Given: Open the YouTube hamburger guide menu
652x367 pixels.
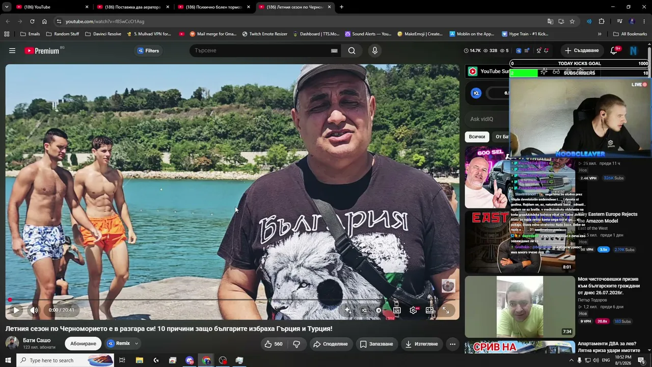Looking at the screenshot, I should tap(12, 50).
